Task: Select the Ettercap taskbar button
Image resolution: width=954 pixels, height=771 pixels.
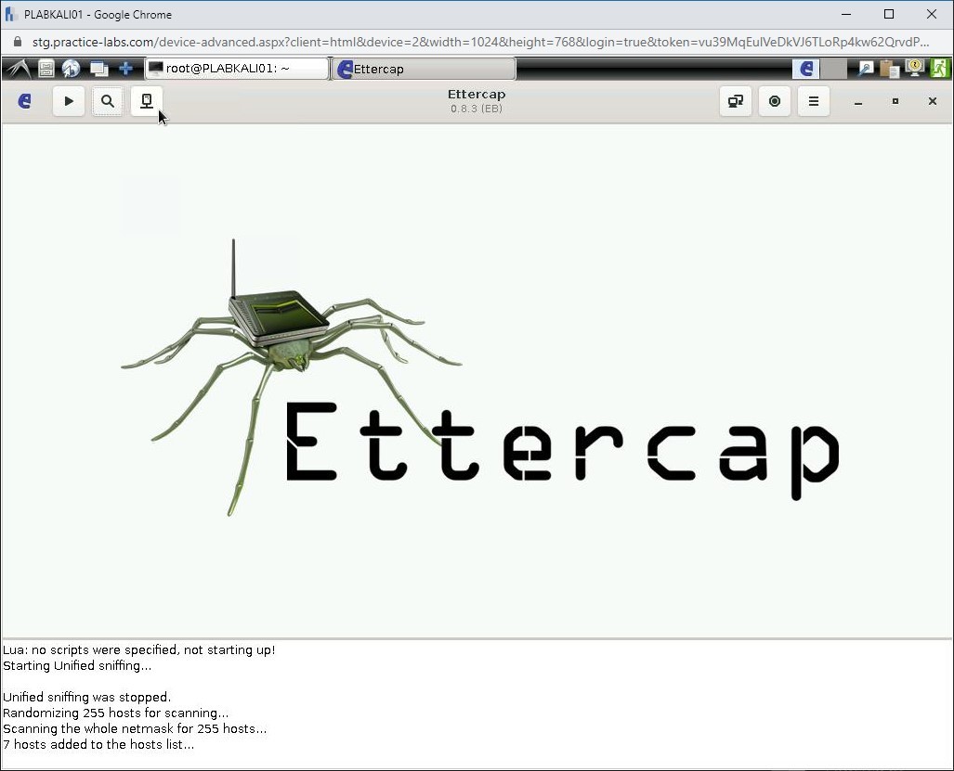Action: 424,68
